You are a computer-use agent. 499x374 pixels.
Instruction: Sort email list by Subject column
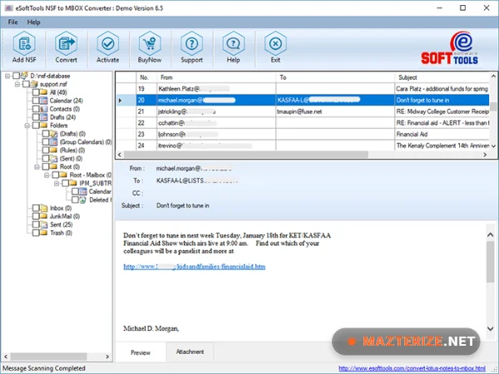442,77
